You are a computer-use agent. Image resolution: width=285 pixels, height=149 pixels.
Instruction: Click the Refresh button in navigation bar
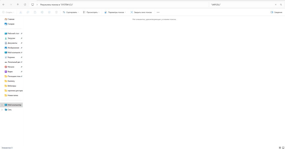click(x=25, y=5)
